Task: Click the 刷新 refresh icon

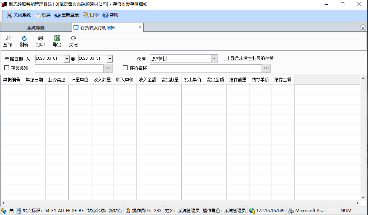Action: point(24,39)
